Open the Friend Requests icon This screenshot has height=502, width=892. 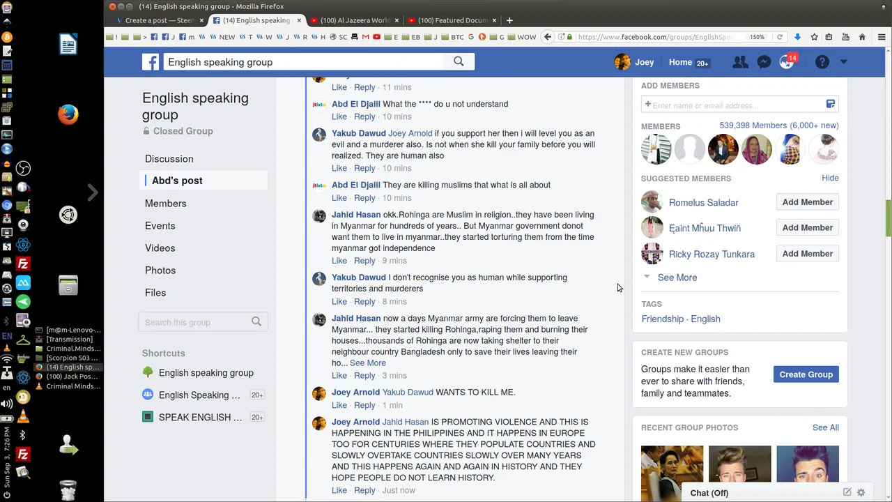[740, 62]
